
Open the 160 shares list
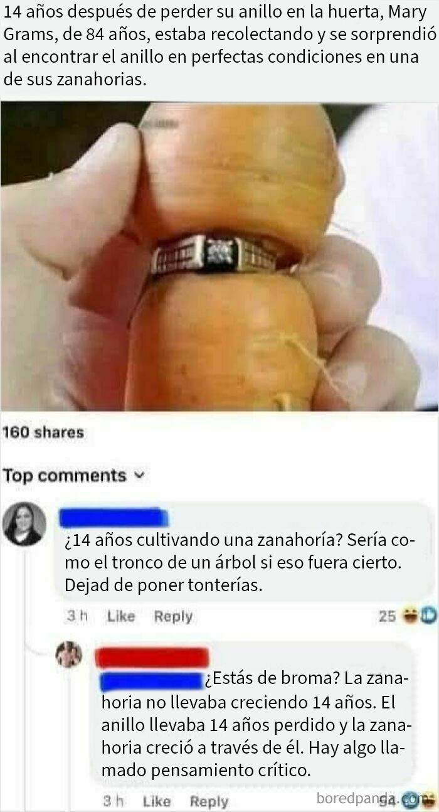click(x=43, y=432)
